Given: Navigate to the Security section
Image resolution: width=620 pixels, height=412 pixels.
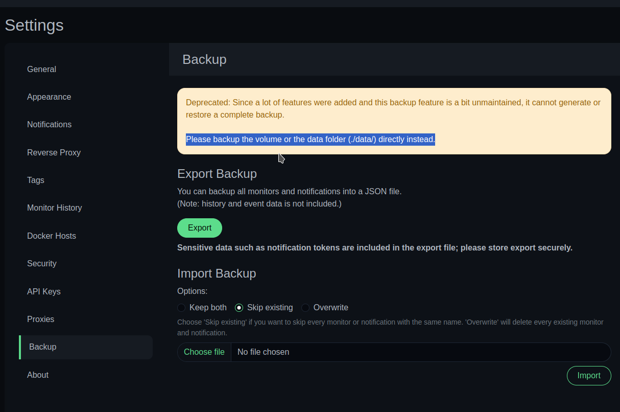Looking at the screenshot, I should (x=41, y=263).
